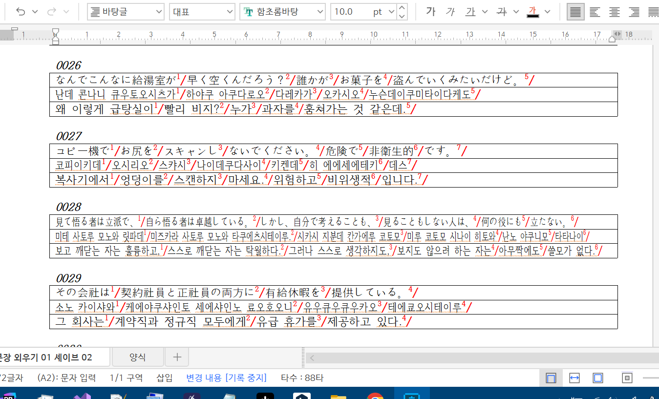659x399 pixels.
Task: Underline text with the underlined 가 icon
Action: [470, 12]
